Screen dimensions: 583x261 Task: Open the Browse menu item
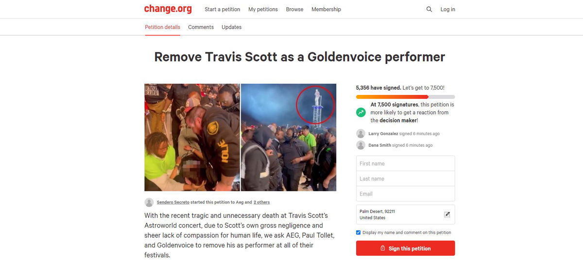(294, 9)
